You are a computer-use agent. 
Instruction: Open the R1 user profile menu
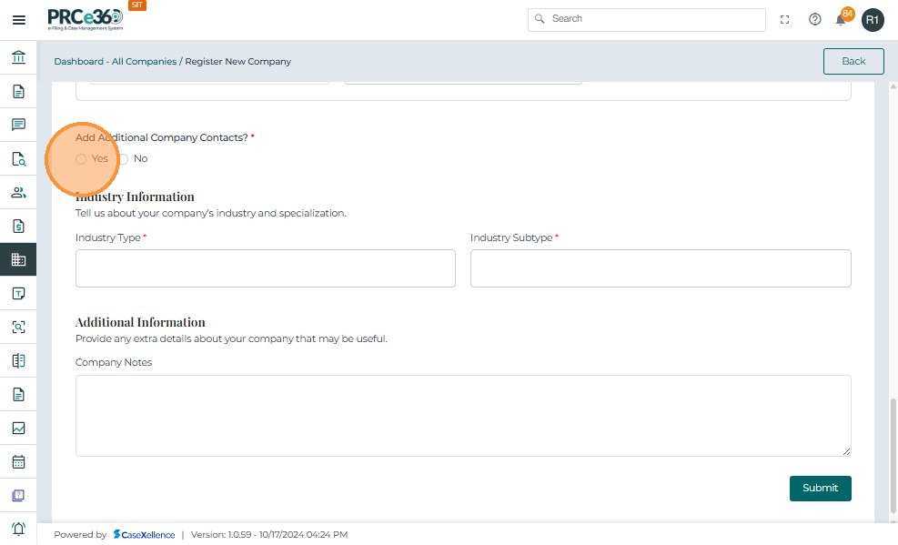pos(873,20)
